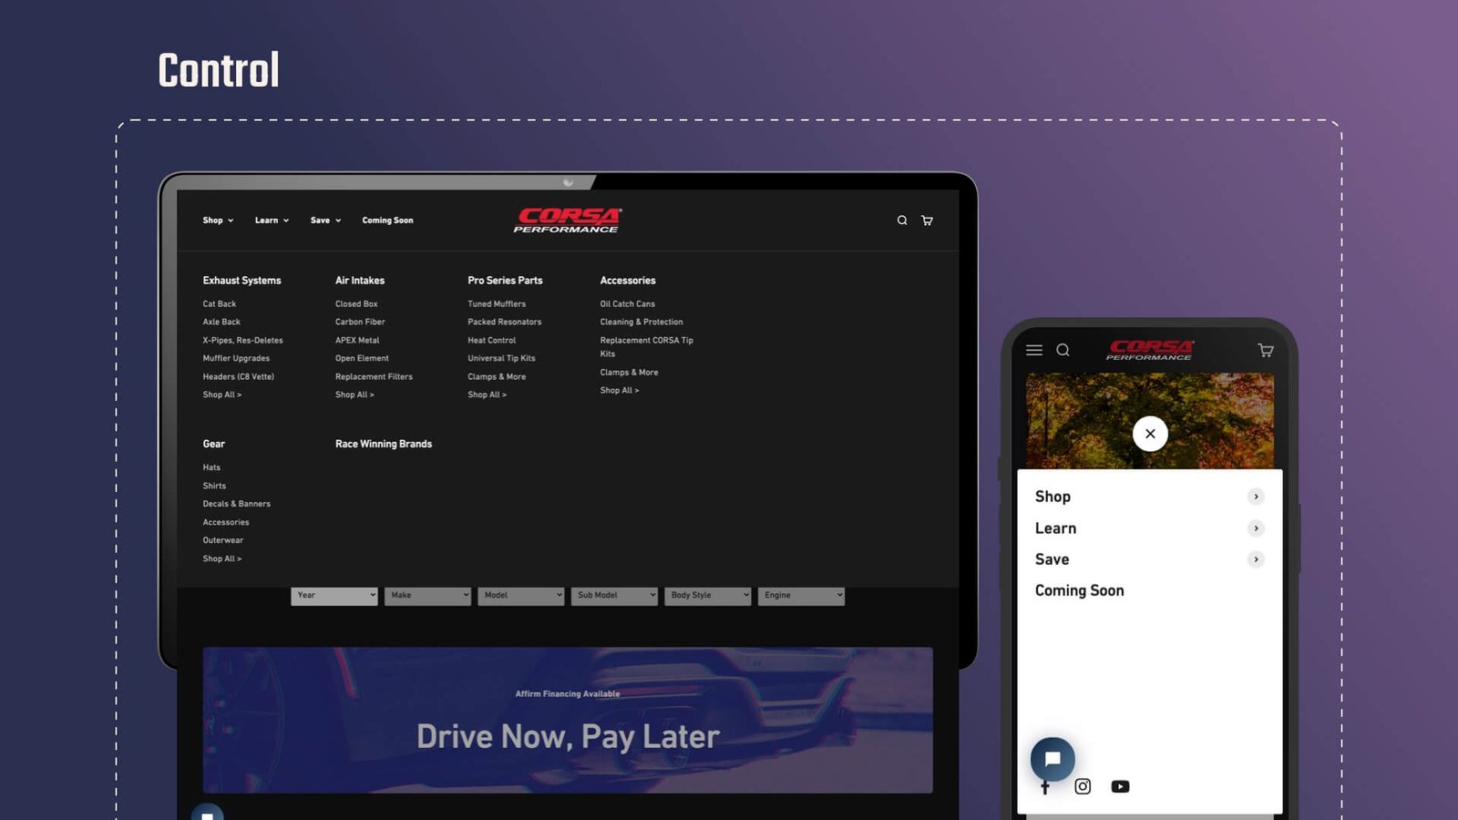The height and width of the screenshot is (820, 1458).
Task: Expand the mobile Save chevron arrow
Action: click(1256, 559)
